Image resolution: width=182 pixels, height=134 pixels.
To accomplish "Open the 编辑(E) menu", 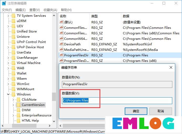I will click(20, 10).
